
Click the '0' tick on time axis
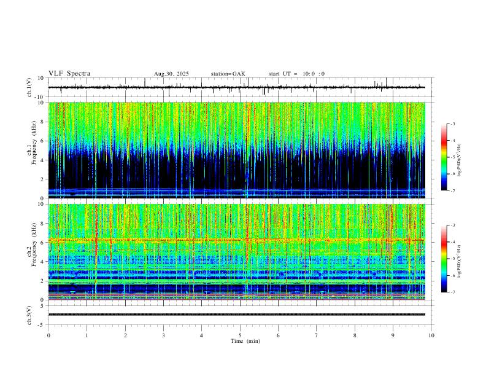[x=48, y=335]
